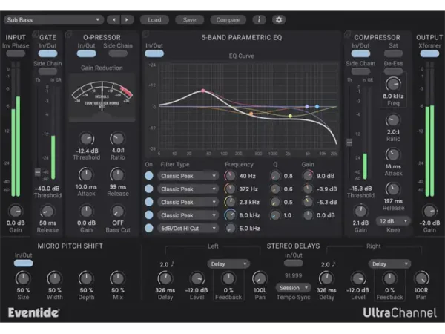445x334 pixels.
Task: Open the Session Tempo Sync dropdown
Action: pyautogui.click(x=294, y=288)
